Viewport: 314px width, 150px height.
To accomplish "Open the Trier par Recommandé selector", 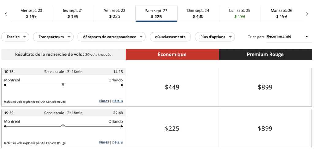I will click(287, 37).
